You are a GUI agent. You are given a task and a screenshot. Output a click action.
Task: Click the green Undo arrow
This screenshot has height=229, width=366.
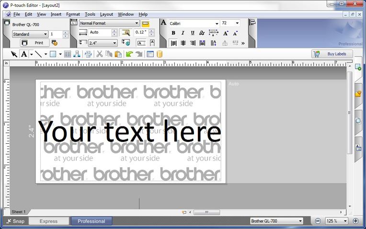point(129,54)
